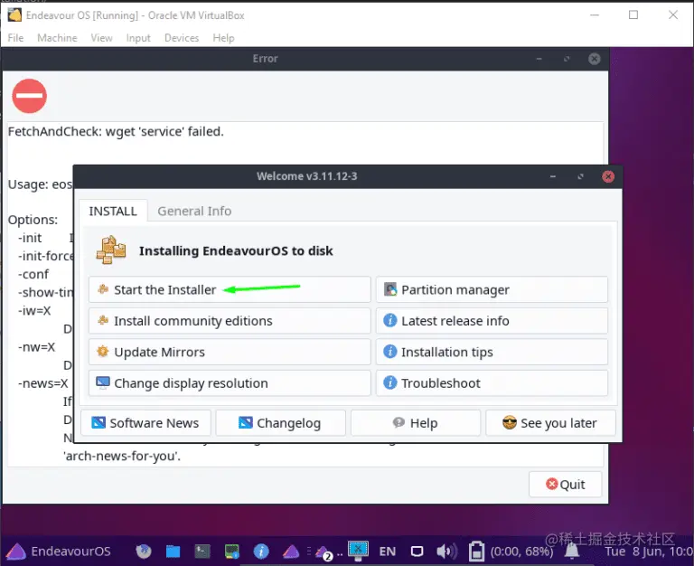Switch to General Info tab

194,211
